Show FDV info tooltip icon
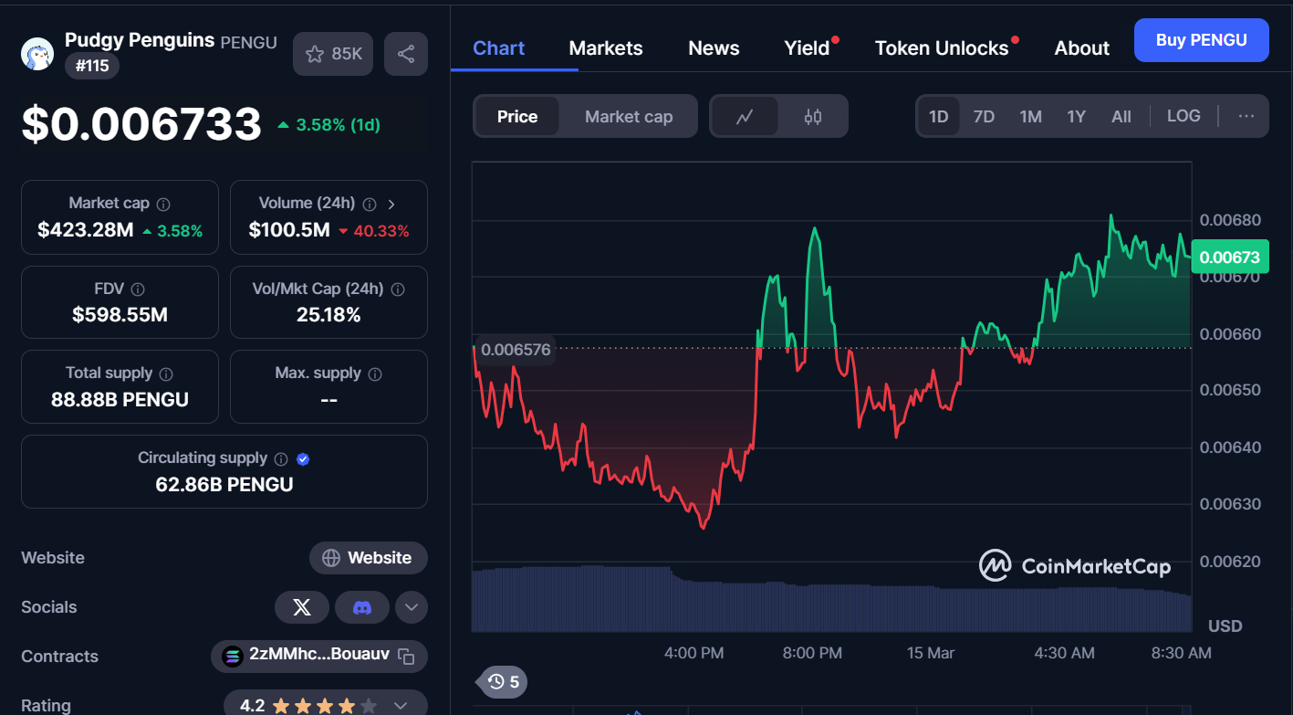Screen dimensions: 1293x715 click(x=138, y=289)
